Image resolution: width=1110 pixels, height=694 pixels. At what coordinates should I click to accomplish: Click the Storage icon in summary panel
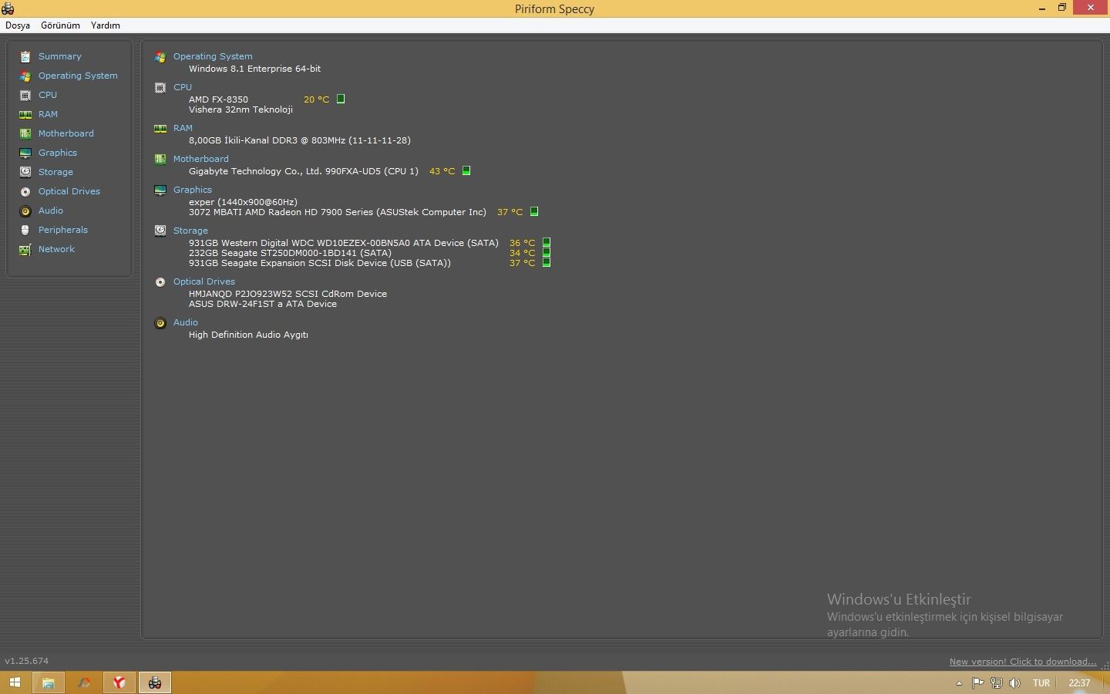(160, 231)
